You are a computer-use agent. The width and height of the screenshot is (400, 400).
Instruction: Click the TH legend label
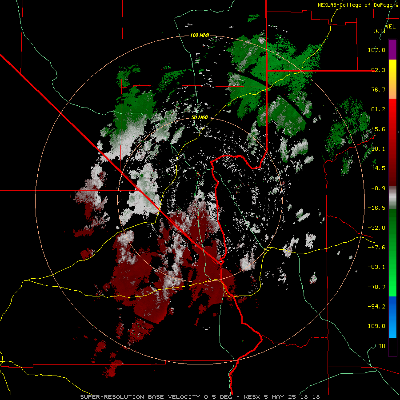tap(382, 346)
